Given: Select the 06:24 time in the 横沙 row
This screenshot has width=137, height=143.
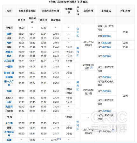Looking at the screenshot, I should 32,34.
